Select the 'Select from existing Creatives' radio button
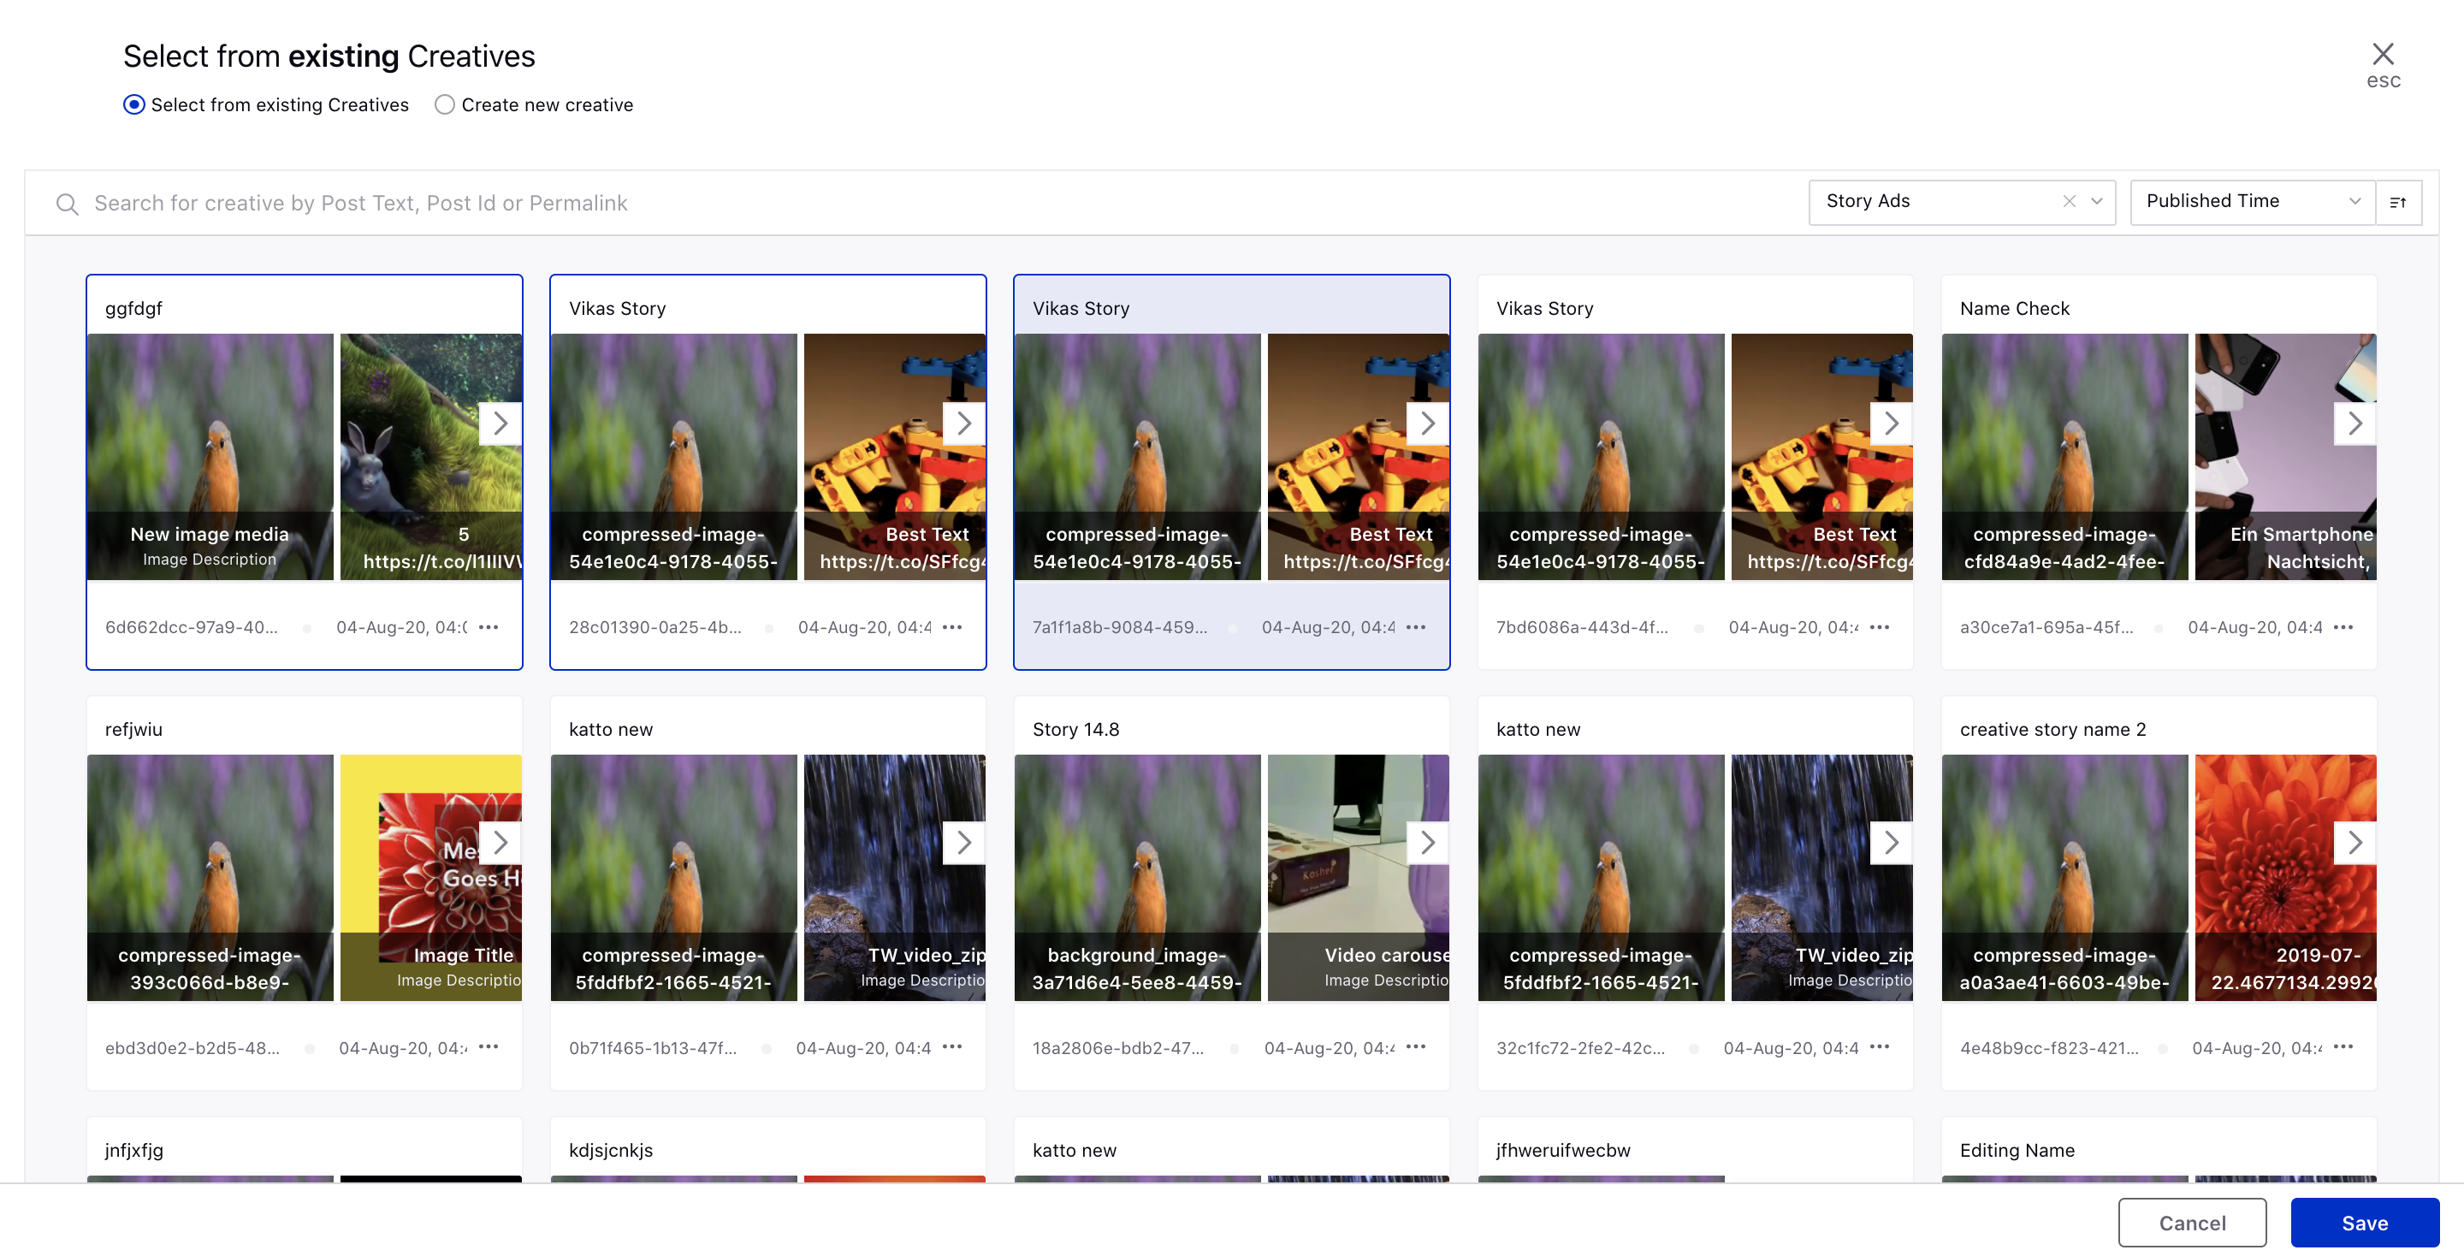The image size is (2464, 1256). pos(134,104)
